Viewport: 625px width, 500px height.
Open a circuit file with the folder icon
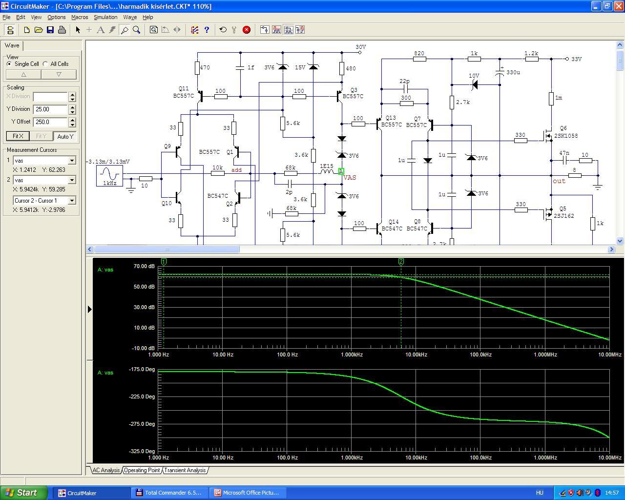point(39,30)
